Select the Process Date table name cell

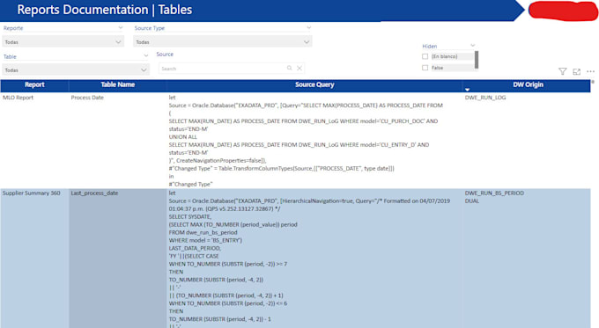tap(87, 98)
